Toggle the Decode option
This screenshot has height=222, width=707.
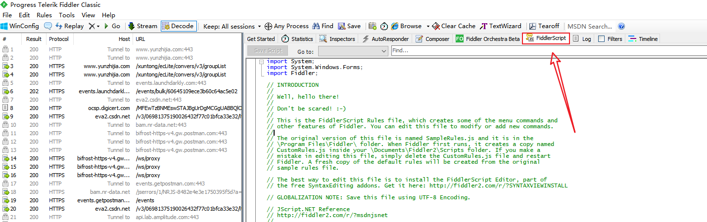[178, 26]
